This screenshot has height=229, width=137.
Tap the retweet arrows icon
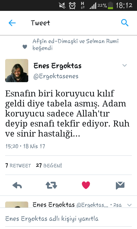click(51, 185)
